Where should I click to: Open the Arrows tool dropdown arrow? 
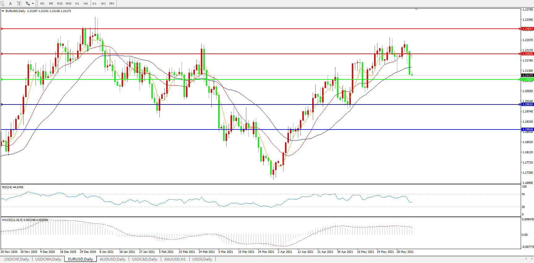(x=33, y=4)
